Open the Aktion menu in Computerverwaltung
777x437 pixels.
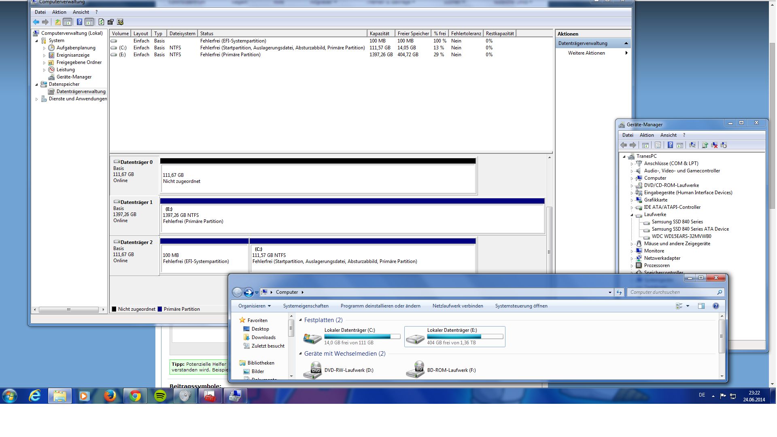[59, 12]
